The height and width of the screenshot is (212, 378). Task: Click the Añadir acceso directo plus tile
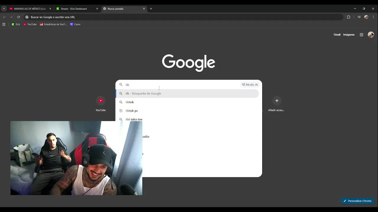(x=276, y=104)
